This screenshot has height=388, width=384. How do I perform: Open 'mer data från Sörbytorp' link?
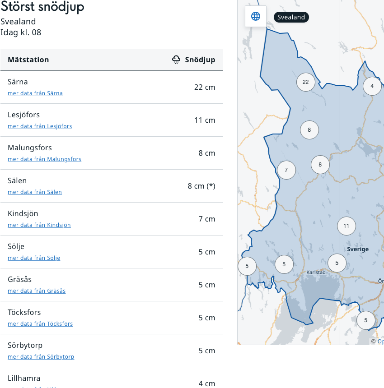(x=41, y=357)
